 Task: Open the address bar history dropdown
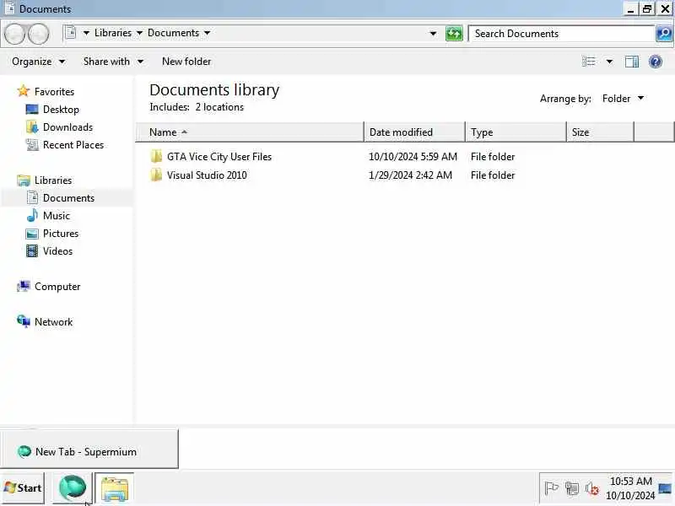(433, 33)
